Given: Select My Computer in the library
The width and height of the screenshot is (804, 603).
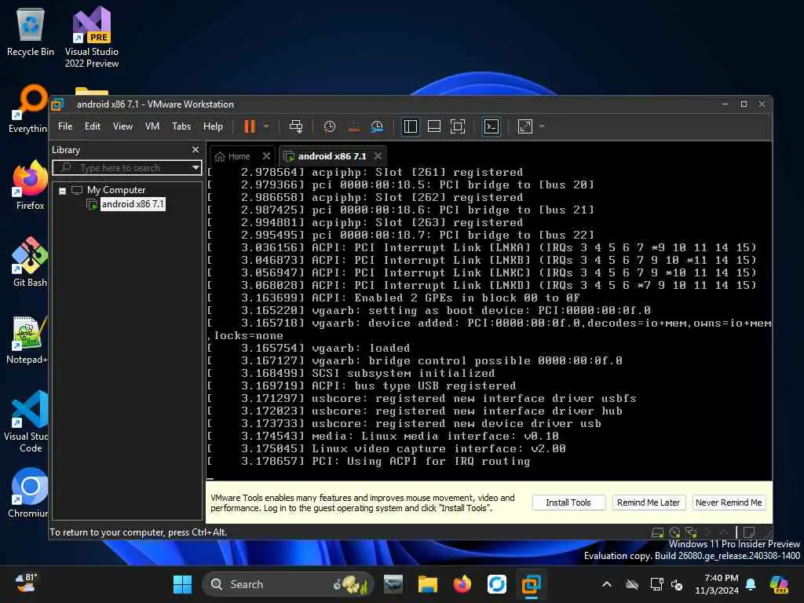Looking at the screenshot, I should coord(116,190).
